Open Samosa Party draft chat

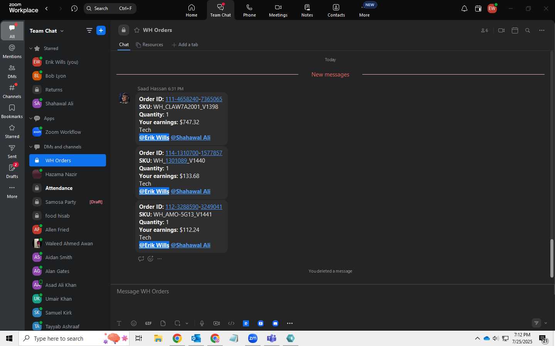(67, 202)
